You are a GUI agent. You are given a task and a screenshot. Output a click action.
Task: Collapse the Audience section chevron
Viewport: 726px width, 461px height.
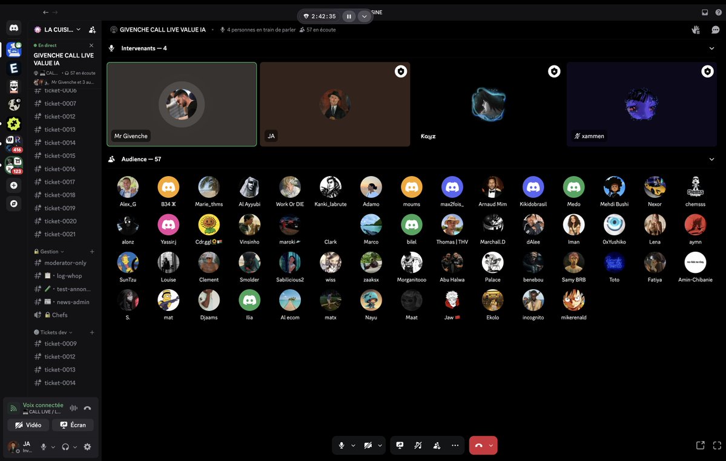[711, 159]
